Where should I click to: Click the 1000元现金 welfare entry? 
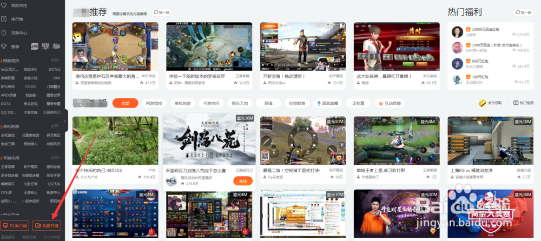point(491,48)
